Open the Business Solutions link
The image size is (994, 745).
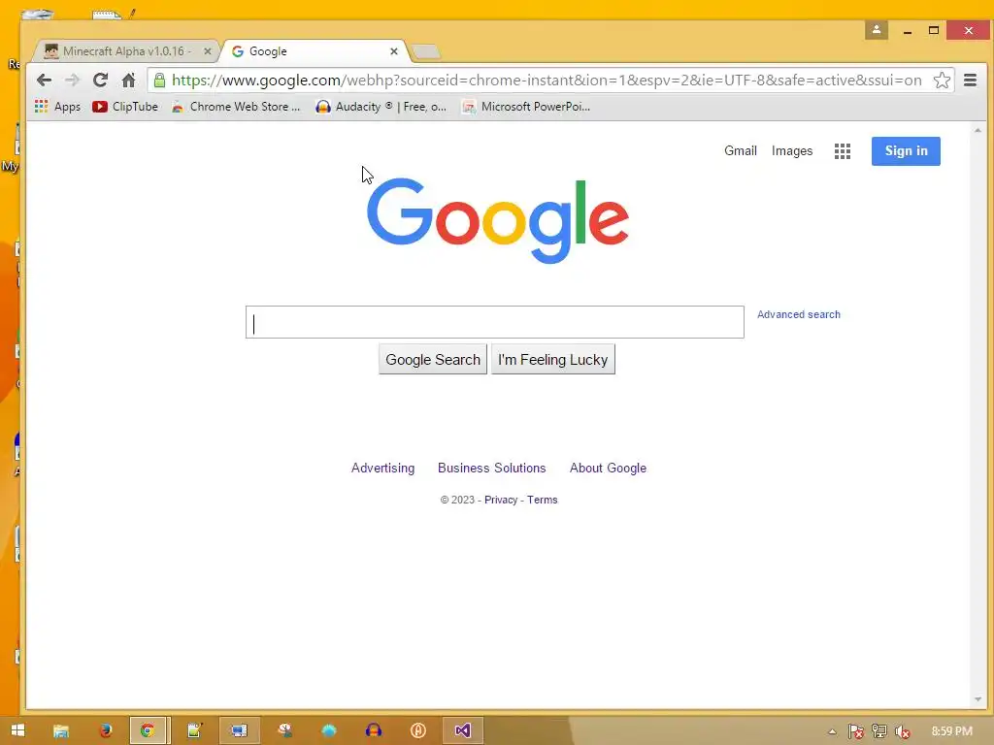(x=491, y=468)
